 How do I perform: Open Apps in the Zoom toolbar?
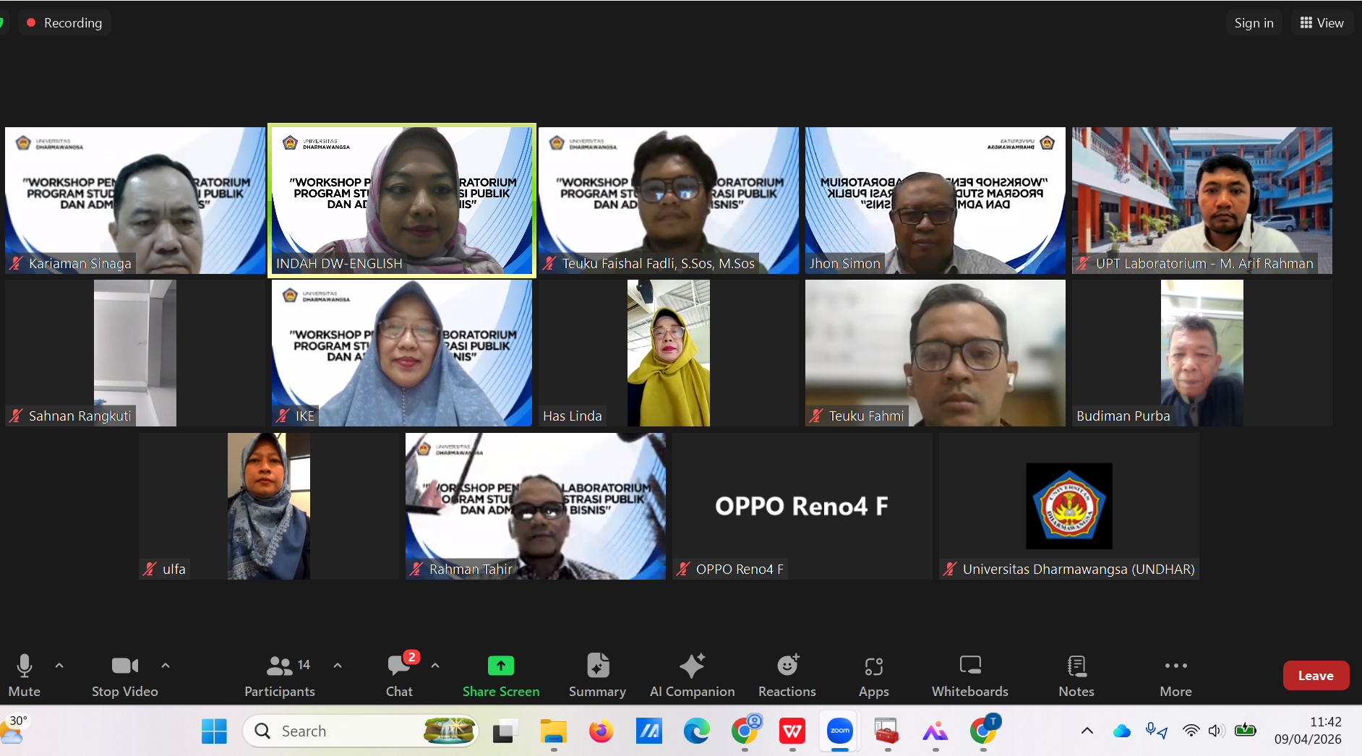pyautogui.click(x=873, y=675)
